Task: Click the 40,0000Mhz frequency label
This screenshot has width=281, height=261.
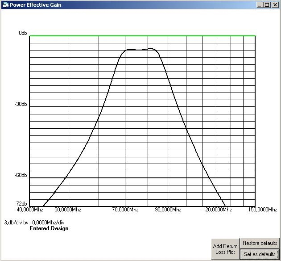Action: (x=30, y=210)
